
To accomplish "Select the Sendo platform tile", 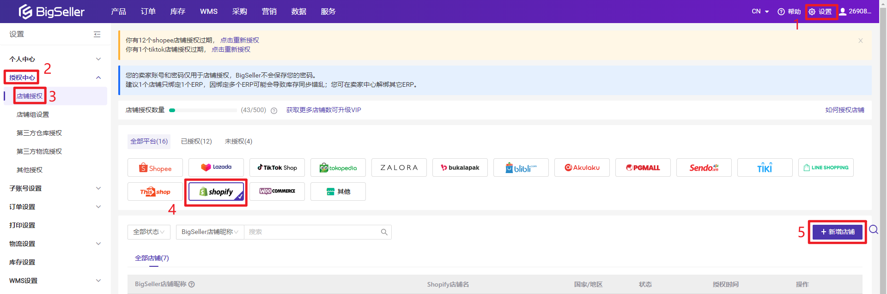I will (704, 168).
